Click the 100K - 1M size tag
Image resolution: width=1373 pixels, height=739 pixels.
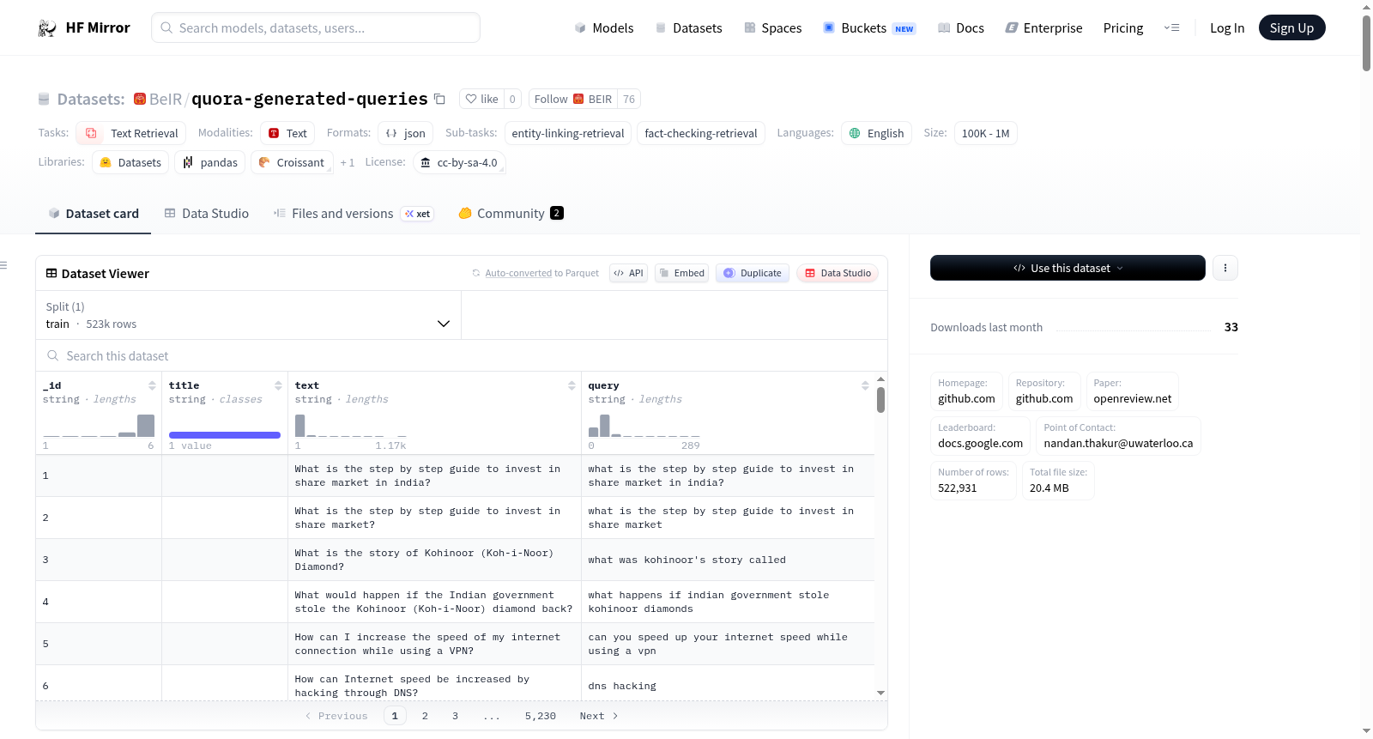tap(985, 133)
